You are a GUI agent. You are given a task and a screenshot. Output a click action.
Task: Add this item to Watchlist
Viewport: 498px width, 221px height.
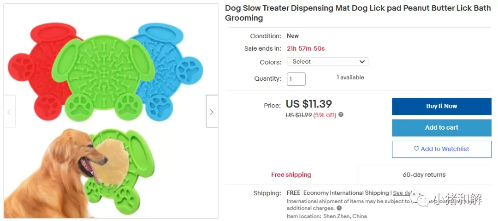tap(441, 149)
